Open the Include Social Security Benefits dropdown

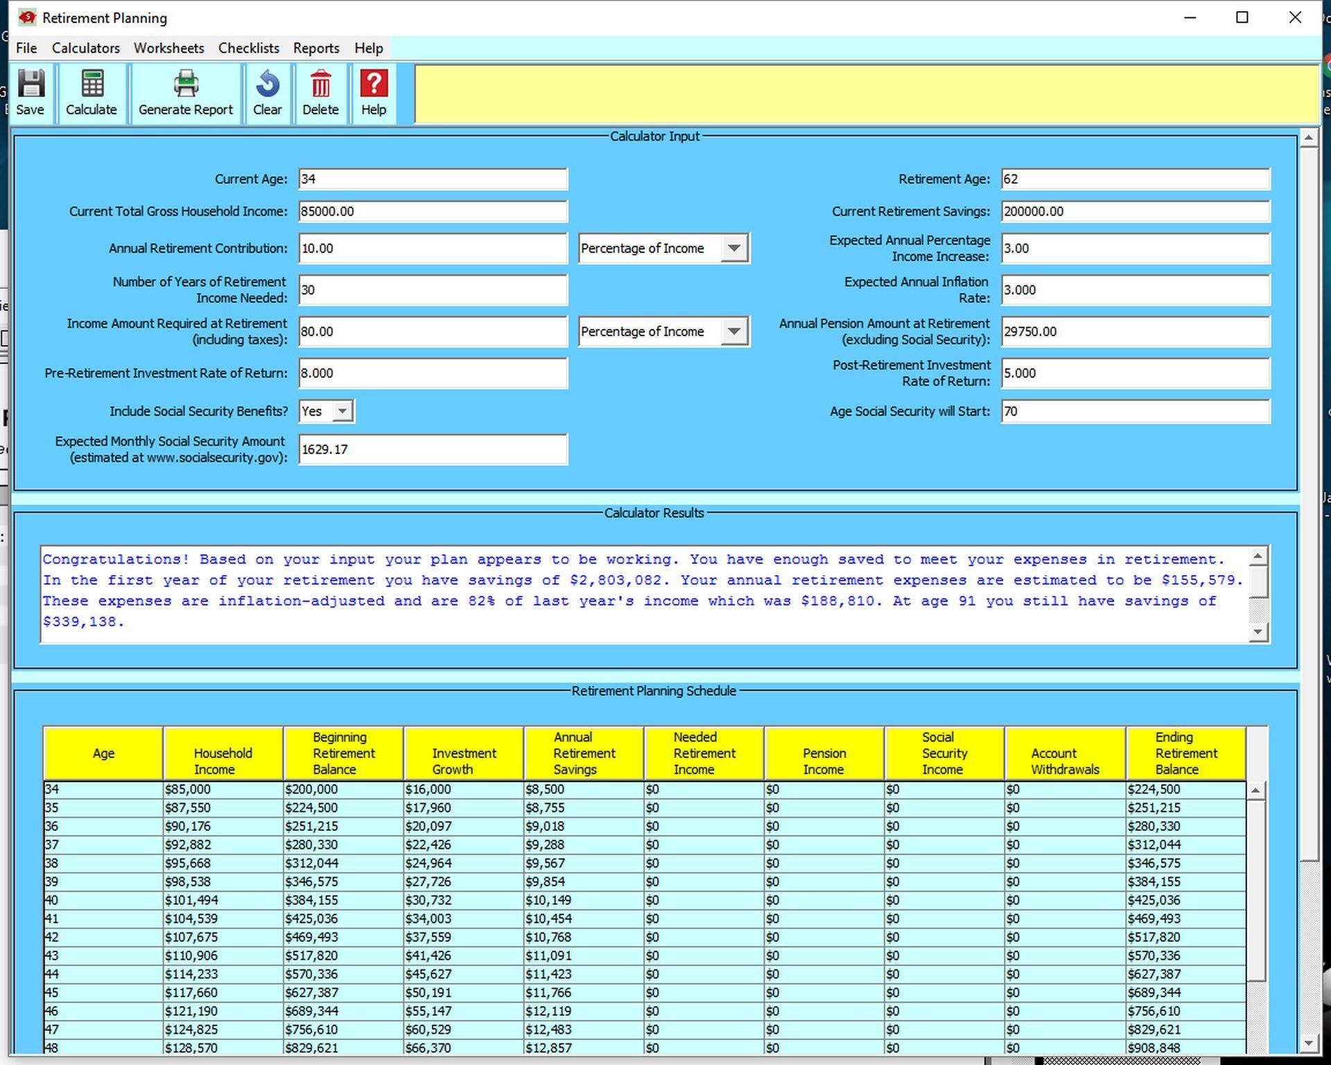pyautogui.click(x=342, y=411)
